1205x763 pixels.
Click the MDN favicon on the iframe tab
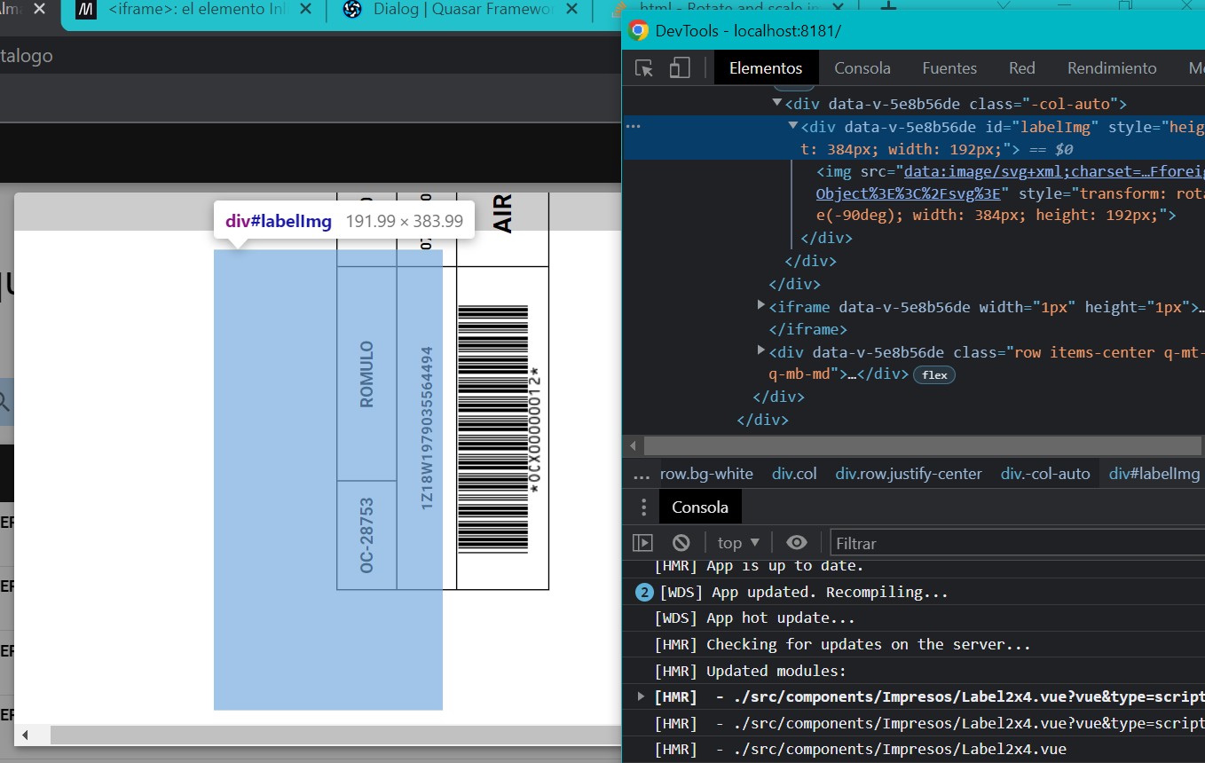(86, 10)
